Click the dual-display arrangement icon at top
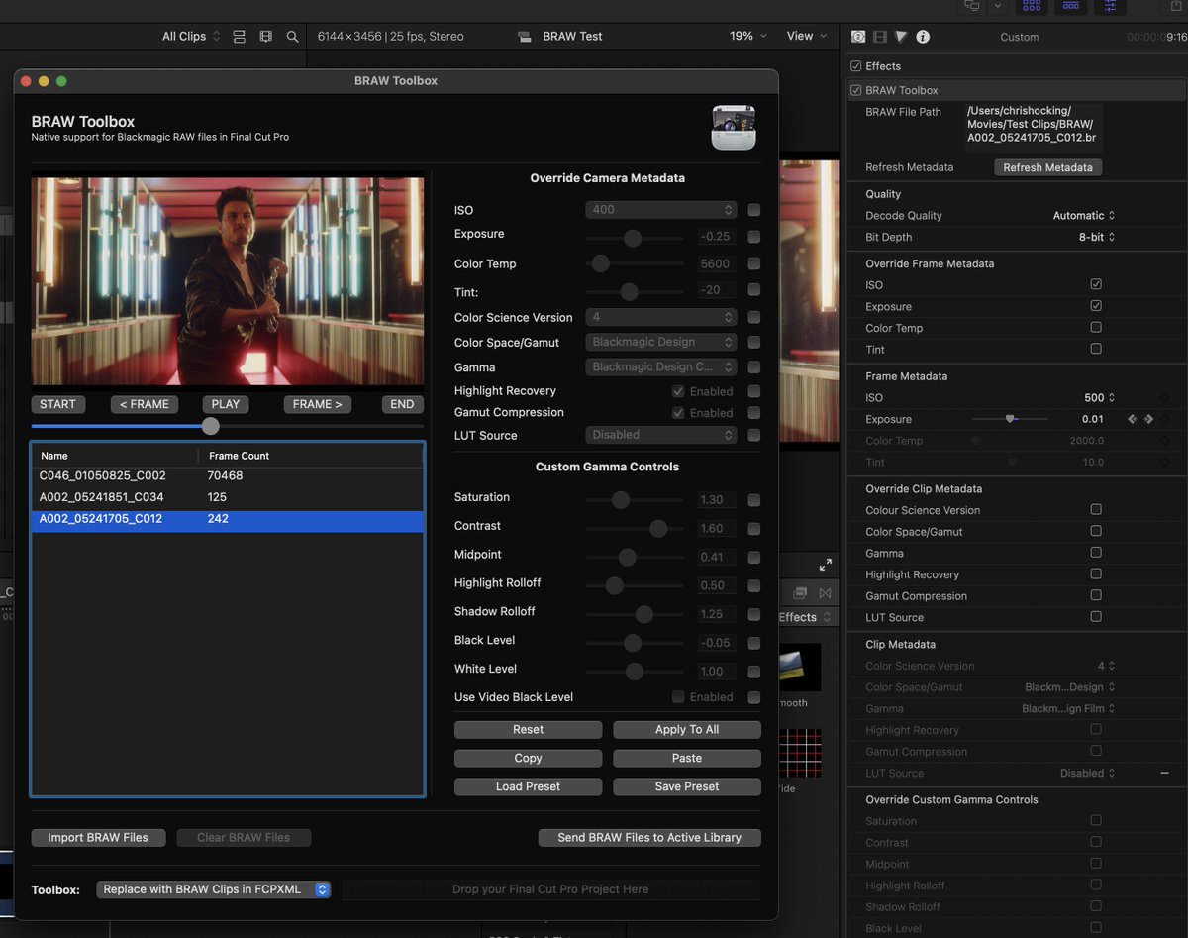 pos(971,7)
